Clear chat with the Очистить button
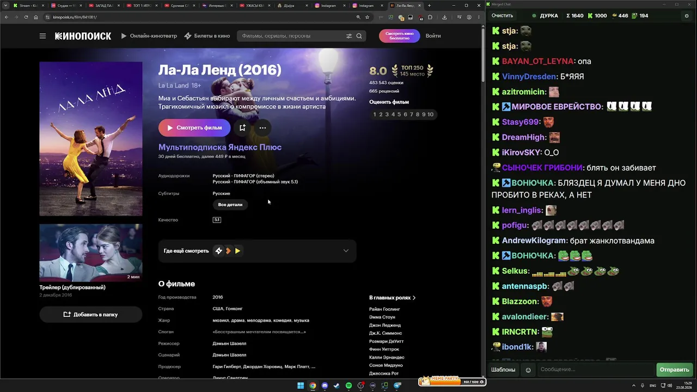The height and width of the screenshot is (392, 697). pyautogui.click(x=503, y=16)
